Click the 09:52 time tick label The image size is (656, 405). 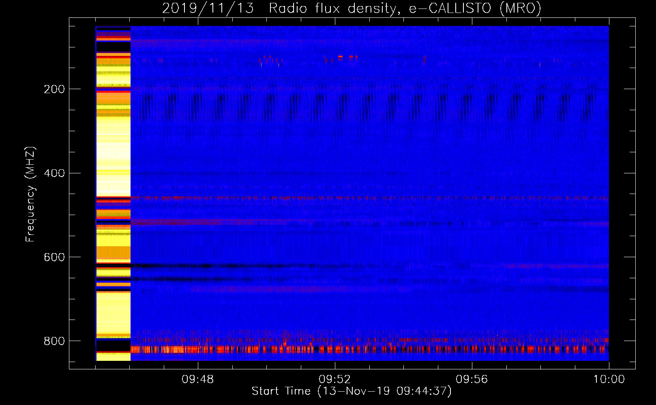tap(335, 379)
